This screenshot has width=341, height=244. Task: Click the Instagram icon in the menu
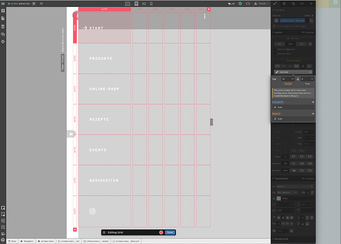92,211
